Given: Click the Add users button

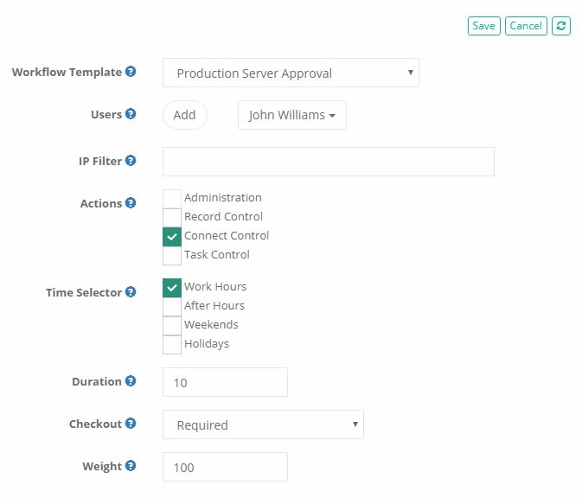Looking at the screenshot, I should pyautogui.click(x=184, y=115).
